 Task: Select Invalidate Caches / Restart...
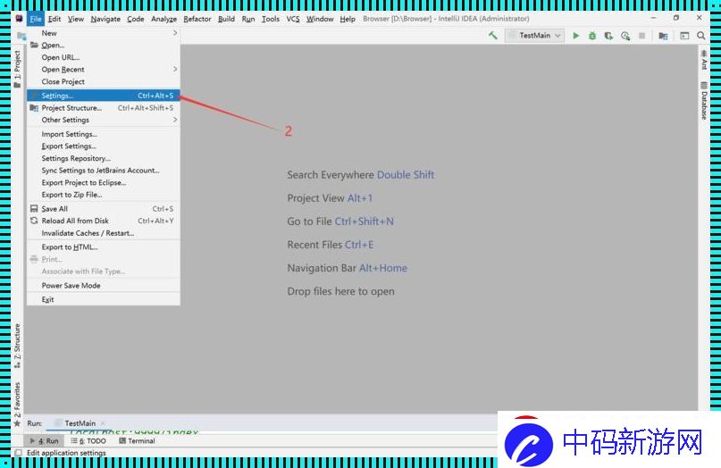click(x=104, y=233)
